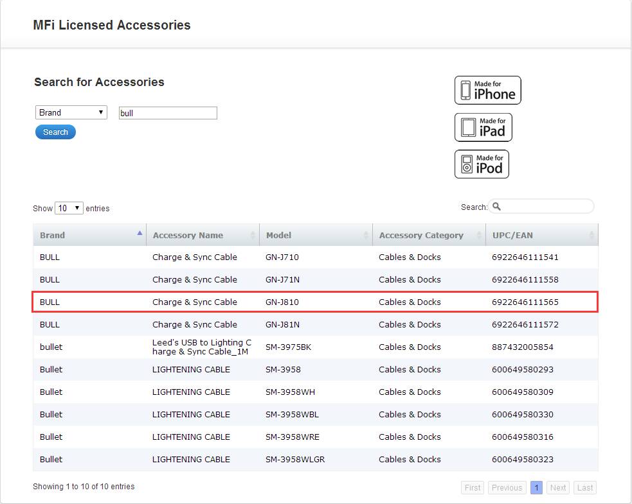
Task: Sort by the Model column header
Action: (x=316, y=235)
